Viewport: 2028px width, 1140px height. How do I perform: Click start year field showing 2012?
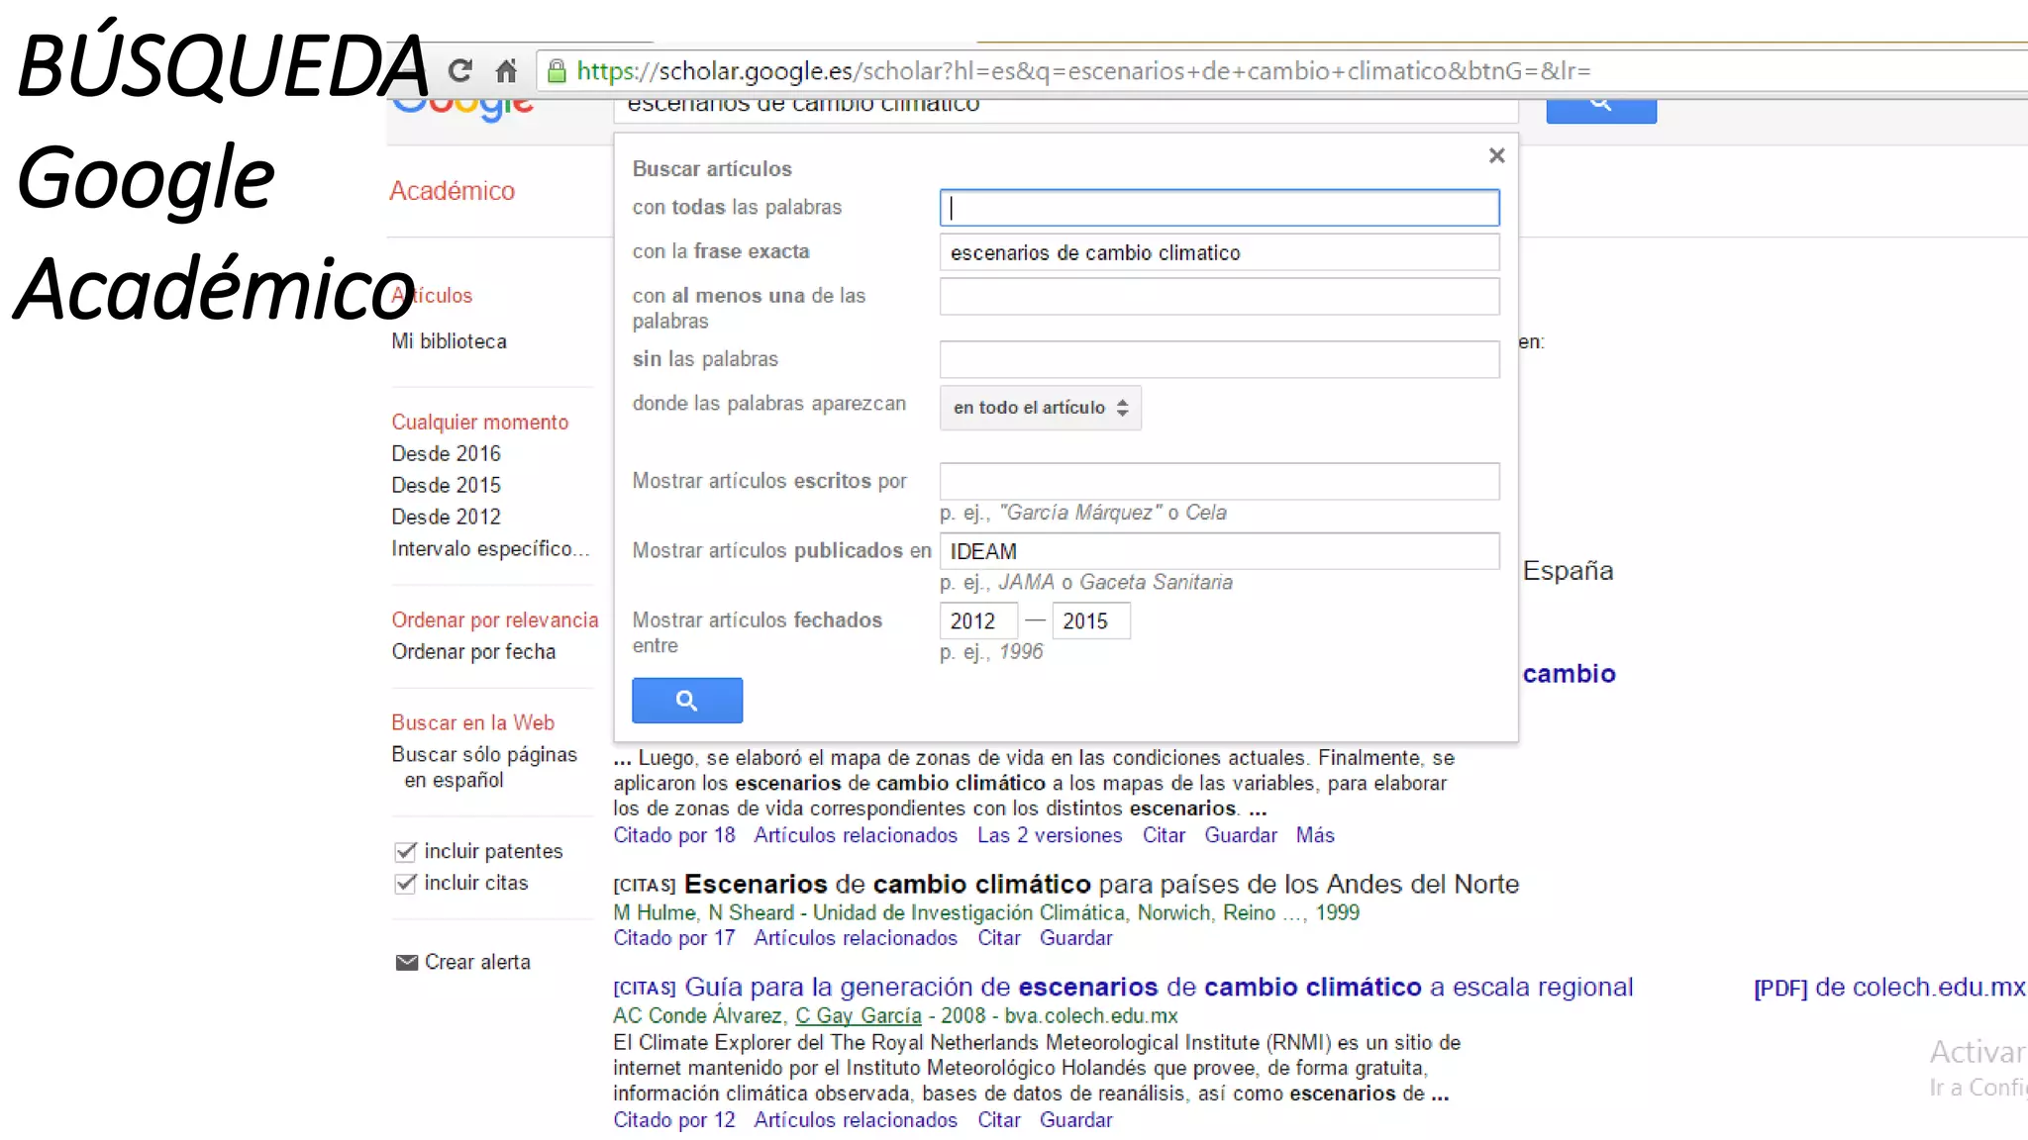click(x=978, y=621)
